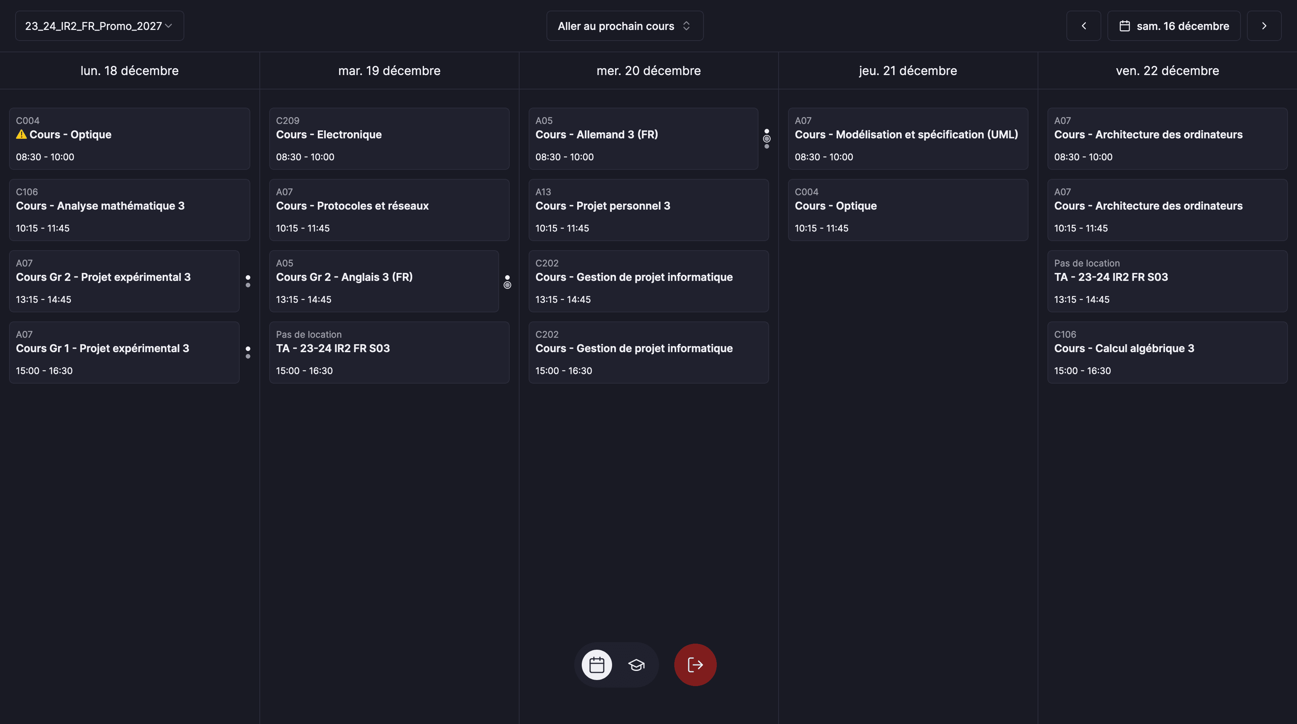This screenshot has height=724, width=1297.
Task: Select upper dot beside Cours Gr 2 - Projet expérimental 3
Action: coord(248,277)
